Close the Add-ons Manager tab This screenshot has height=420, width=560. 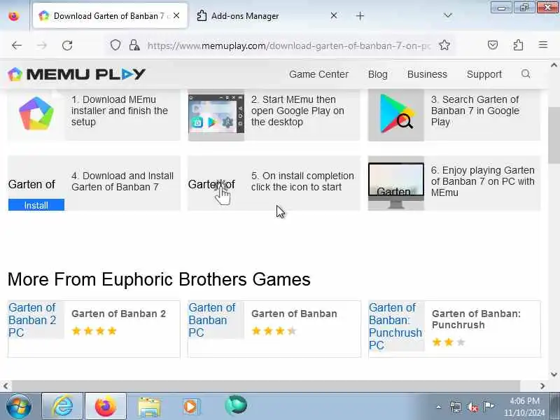tap(334, 15)
